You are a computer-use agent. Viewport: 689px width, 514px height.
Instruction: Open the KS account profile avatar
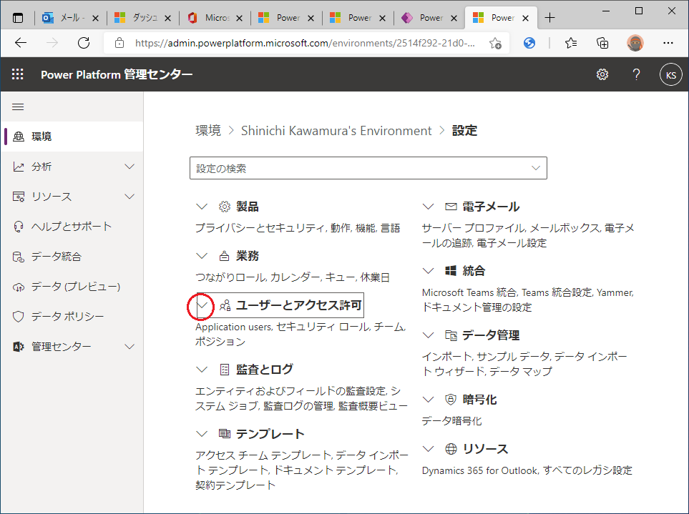(x=670, y=74)
